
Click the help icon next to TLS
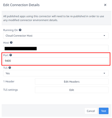point(10,68)
